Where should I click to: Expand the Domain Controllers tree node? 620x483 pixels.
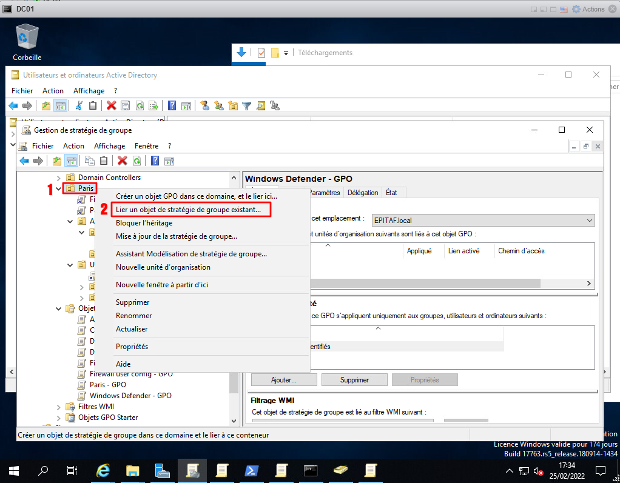coord(59,178)
